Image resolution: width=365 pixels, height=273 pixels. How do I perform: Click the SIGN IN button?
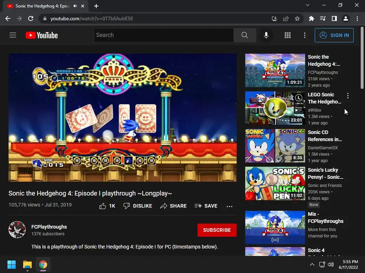(334, 35)
